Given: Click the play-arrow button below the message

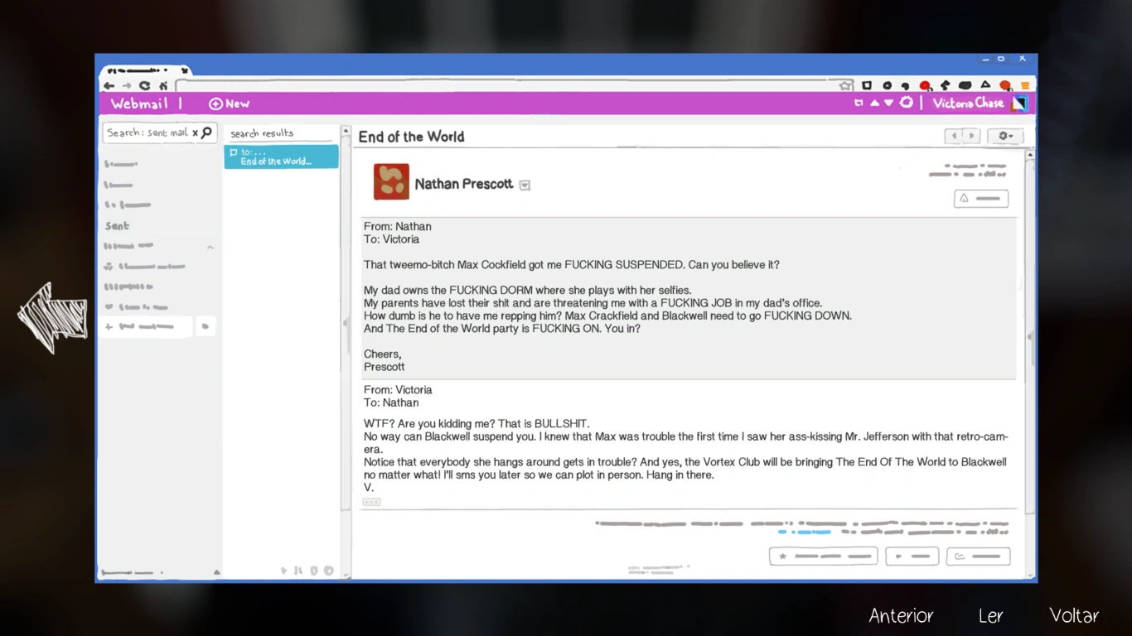Looking at the screenshot, I should tap(912, 556).
